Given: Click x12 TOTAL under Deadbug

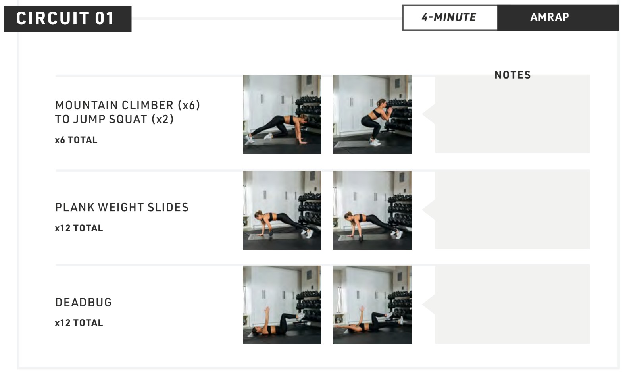Looking at the screenshot, I should pos(79,323).
